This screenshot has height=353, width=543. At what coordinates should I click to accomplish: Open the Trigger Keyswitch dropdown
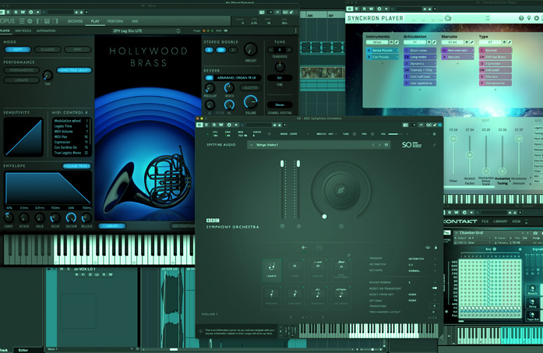click(421, 259)
